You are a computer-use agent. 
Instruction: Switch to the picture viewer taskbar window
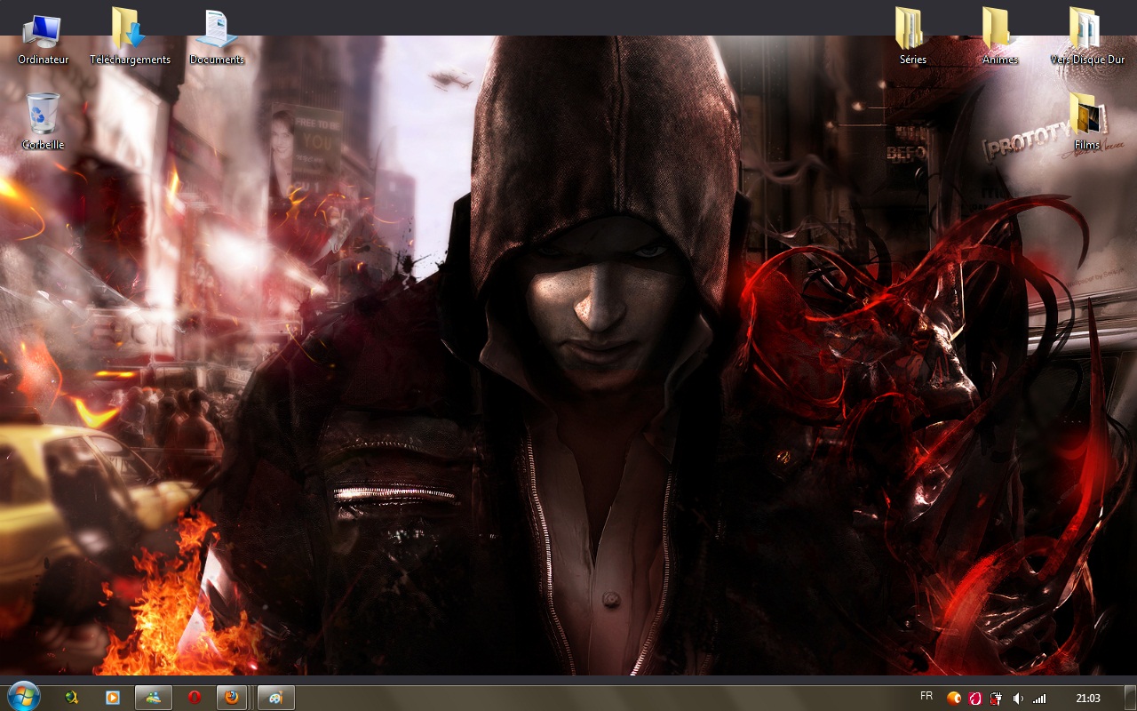(x=154, y=698)
